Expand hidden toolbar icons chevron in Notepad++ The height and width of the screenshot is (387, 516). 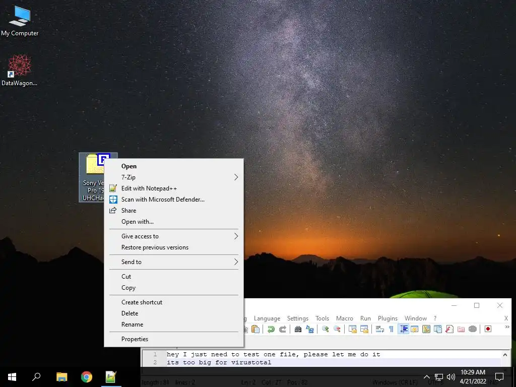coord(507,327)
